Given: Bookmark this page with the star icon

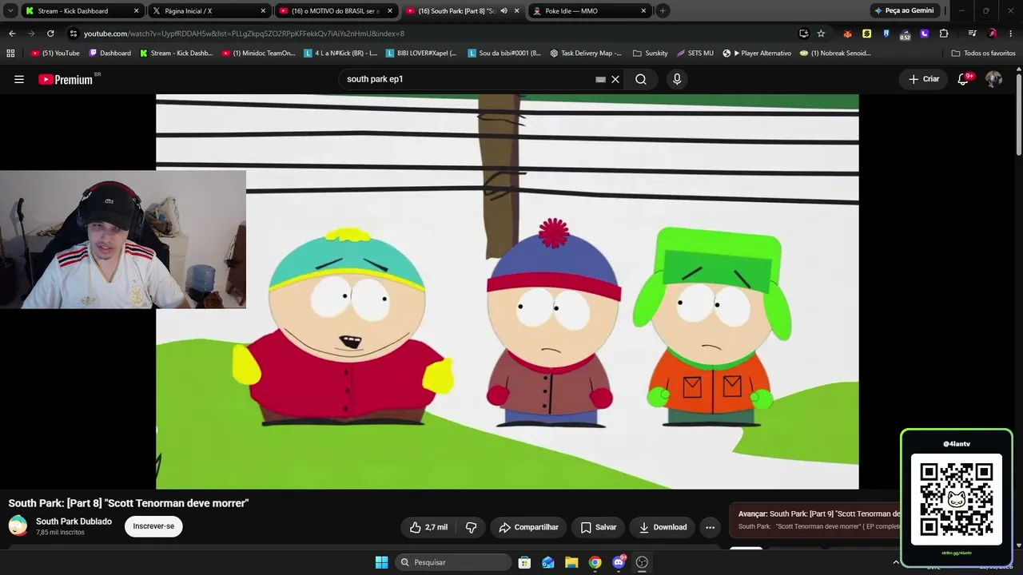Looking at the screenshot, I should [821, 34].
